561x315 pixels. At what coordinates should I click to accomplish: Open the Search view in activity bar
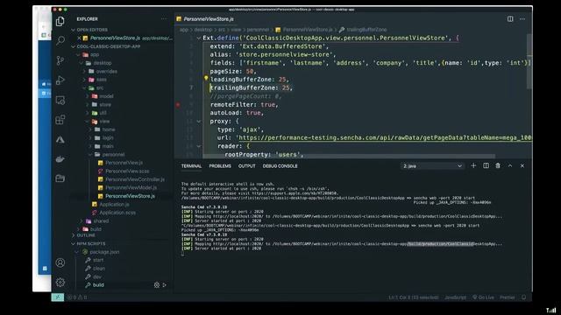[x=60, y=40]
